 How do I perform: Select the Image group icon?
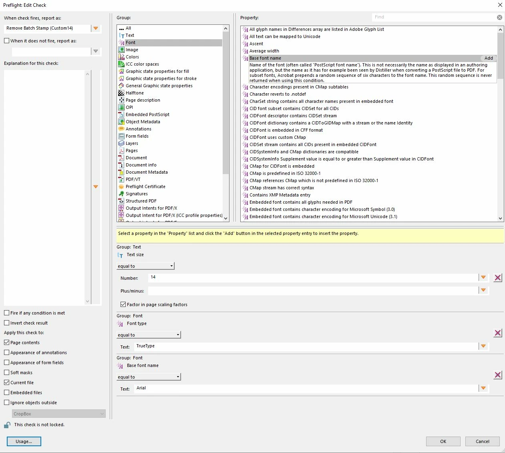(121, 50)
